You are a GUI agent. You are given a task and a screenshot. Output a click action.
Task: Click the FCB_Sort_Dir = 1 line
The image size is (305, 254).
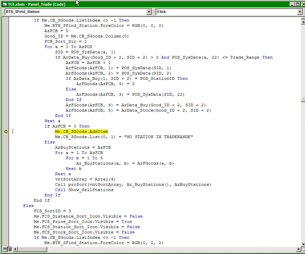coord(66,41)
